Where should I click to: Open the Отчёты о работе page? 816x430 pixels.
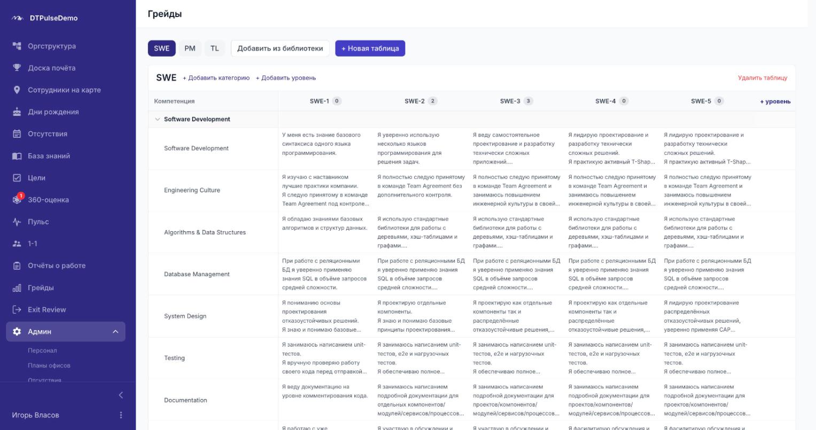(57, 265)
